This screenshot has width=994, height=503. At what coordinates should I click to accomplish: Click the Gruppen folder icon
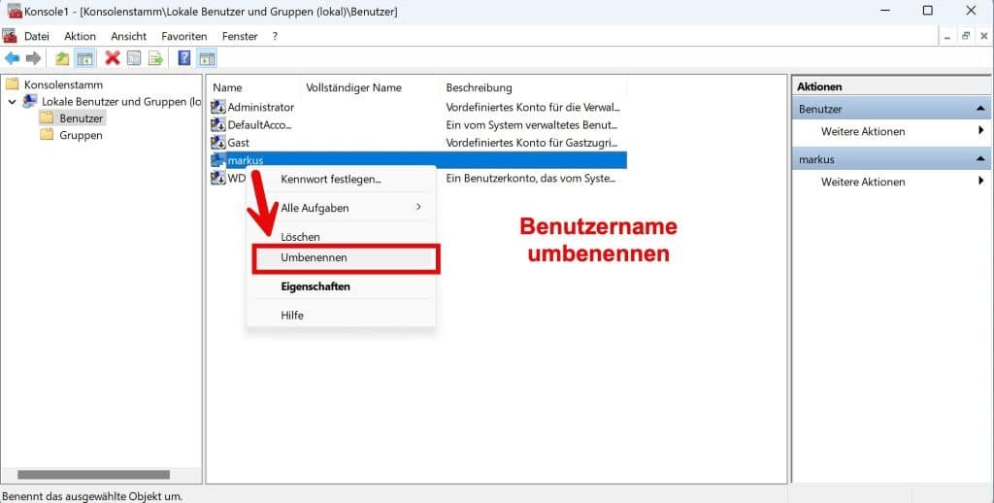tap(47, 134)
